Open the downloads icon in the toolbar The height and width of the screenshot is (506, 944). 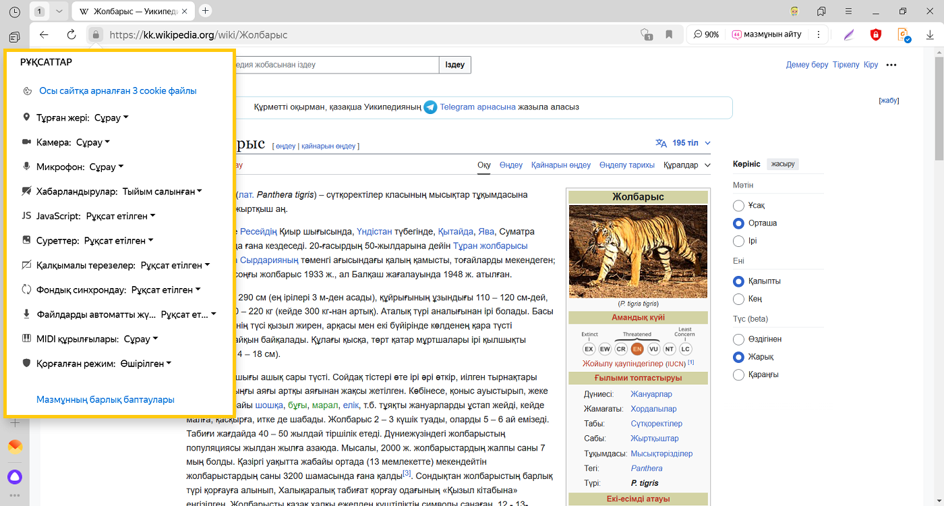pyautogui.click(x=930, y=35)
